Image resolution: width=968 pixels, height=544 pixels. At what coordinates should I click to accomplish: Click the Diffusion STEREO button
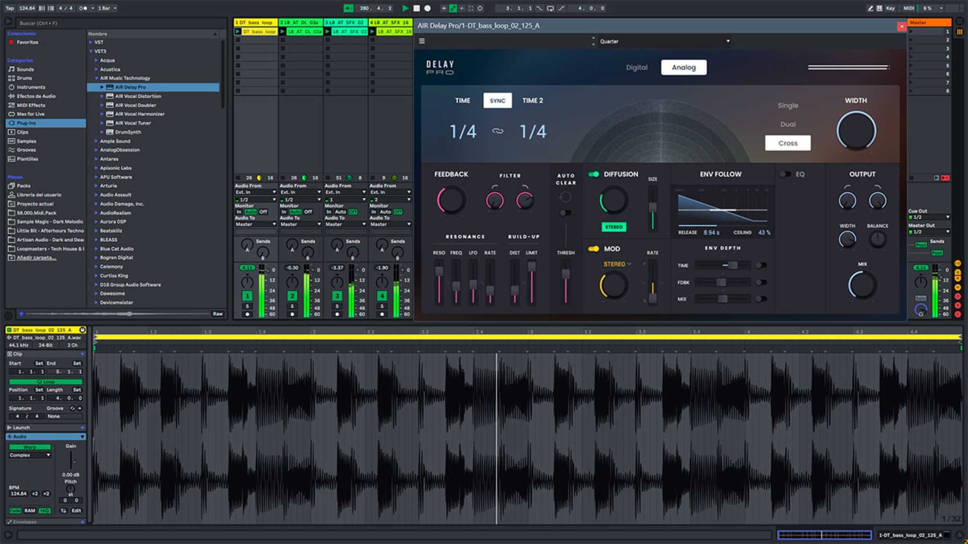[x=614, y=227]
